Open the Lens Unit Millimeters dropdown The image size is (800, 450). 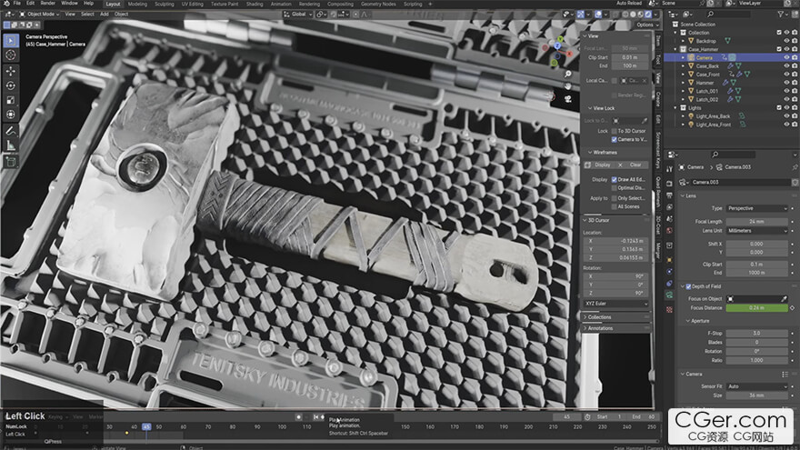point(757,231)
